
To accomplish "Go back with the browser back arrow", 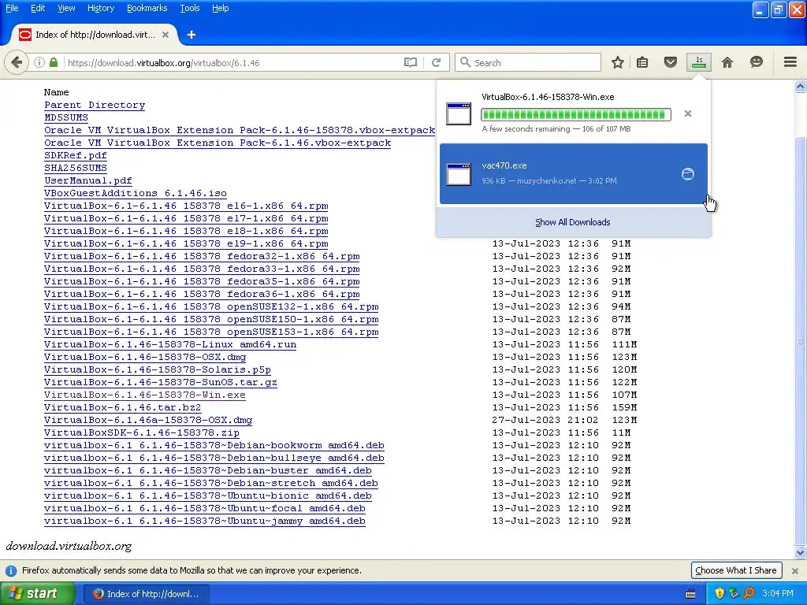I will 16,63.
